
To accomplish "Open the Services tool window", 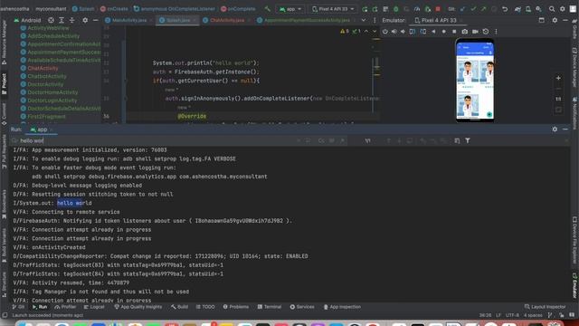I will coord(302,307).
